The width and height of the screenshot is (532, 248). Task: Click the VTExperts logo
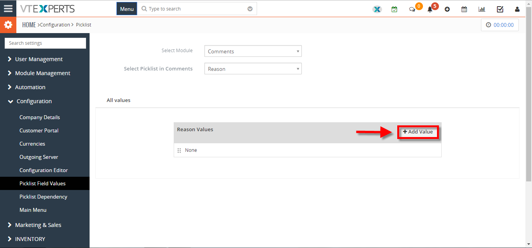click(47, 9)
